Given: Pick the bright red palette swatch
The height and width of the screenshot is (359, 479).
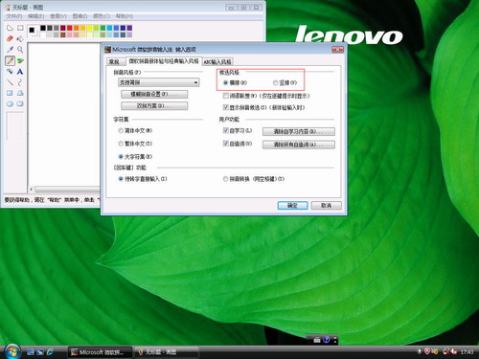Looking at the screenshot, I should point(70,28).
